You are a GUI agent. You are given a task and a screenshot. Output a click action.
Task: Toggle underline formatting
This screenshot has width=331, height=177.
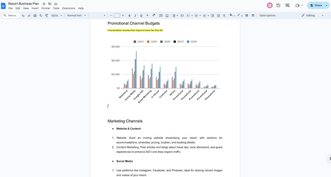pos(141,15)
